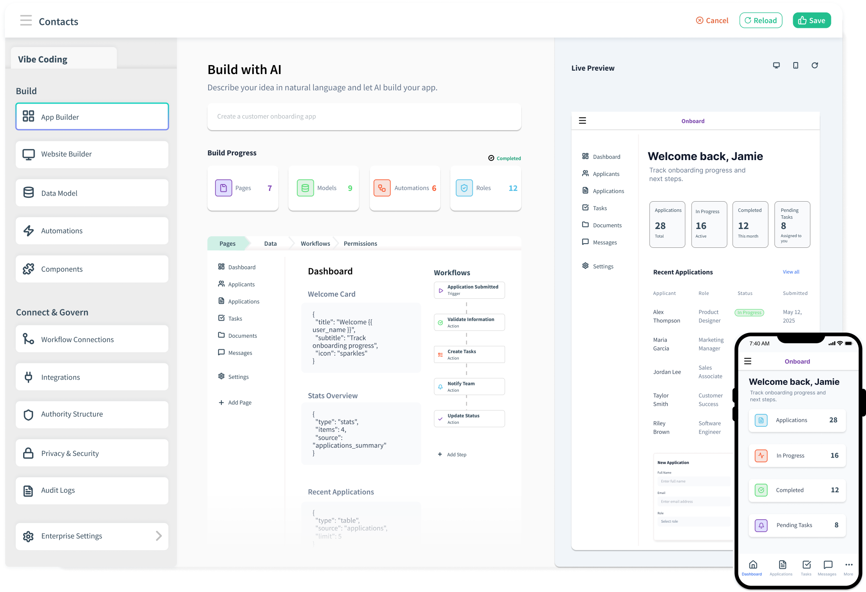Click the Automations card icon in Build Progress

coord(382,188)
